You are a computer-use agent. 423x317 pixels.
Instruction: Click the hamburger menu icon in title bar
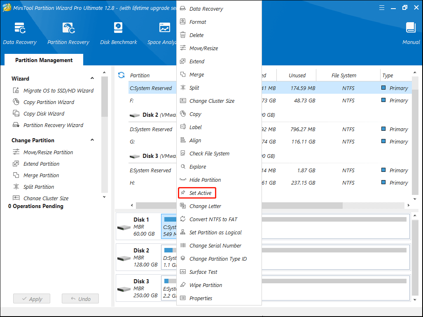pos(382,8)
